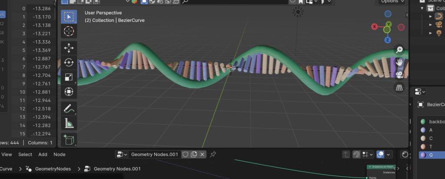The image size is (445, 179).
Task: Select the Scale tool
Action: point(69,77)
